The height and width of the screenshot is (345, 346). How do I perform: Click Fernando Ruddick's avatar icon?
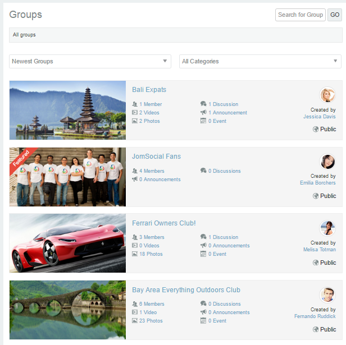[x=327, y=295]
